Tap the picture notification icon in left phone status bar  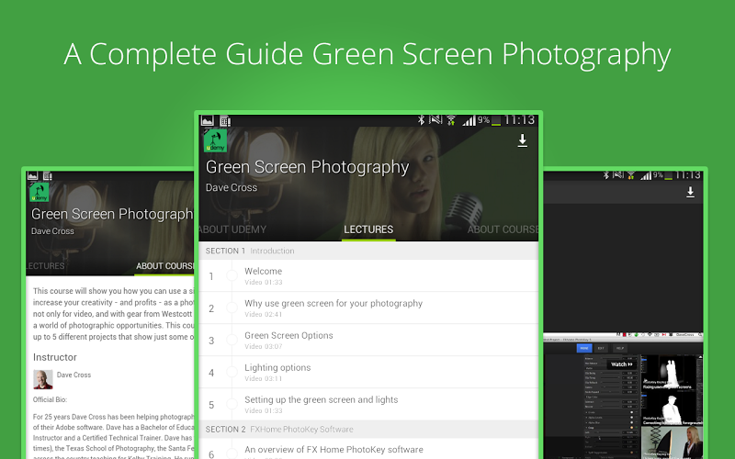click(x=32, y=176)
